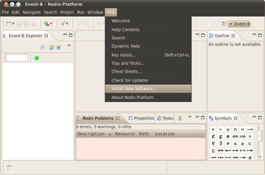Insert the empty set ∅ symbol
Image resolution: width=265 pixels, height=175 pixels.
[x=250, y=157]
